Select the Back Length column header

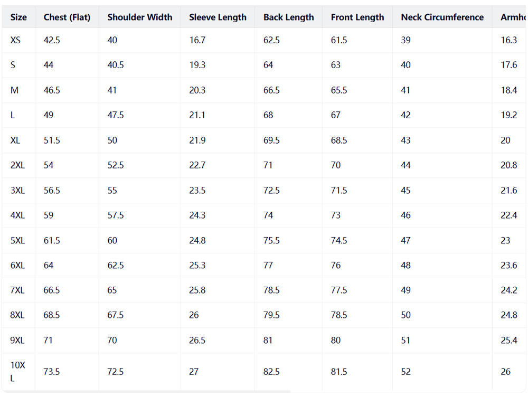[289, 17]
